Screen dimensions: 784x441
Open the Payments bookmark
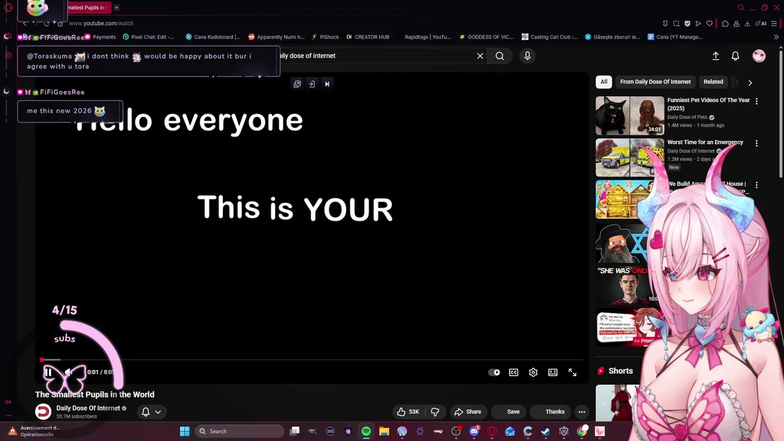[100, 37]
